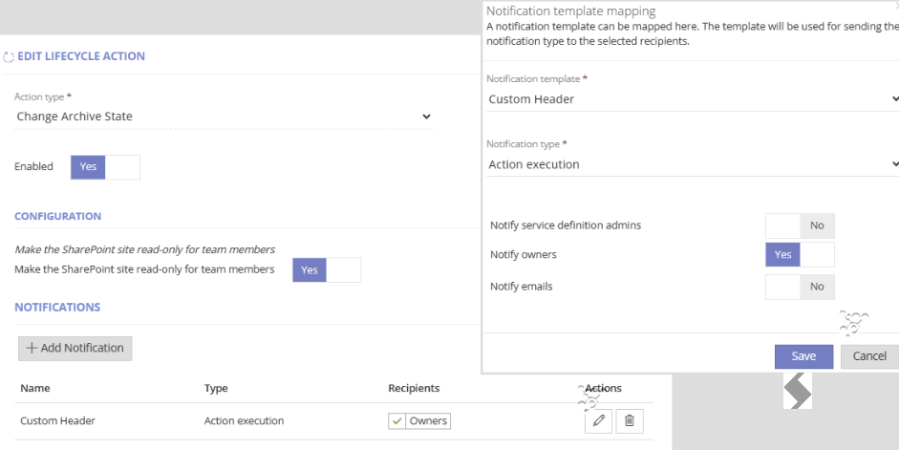Click the italic read-only description text
Screen dimensions: 899x450
pyautogui.click(x=145, y=249)
